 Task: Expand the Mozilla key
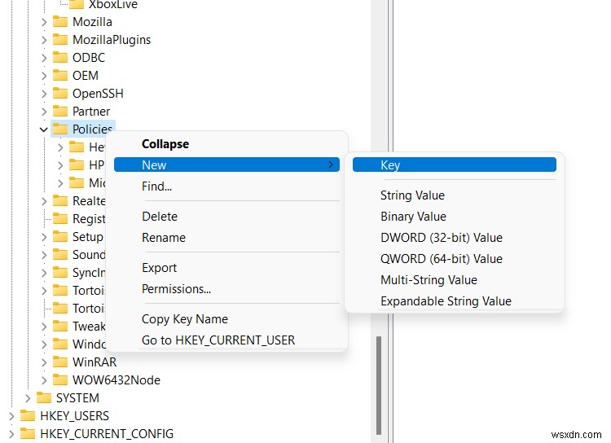pos(44,22)
